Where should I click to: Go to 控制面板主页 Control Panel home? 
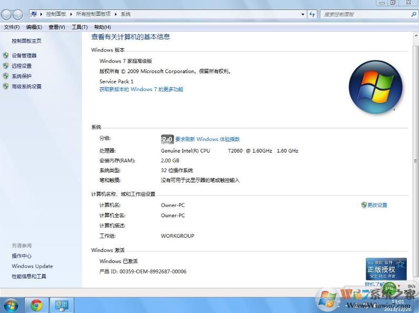(x=26, y=41)
